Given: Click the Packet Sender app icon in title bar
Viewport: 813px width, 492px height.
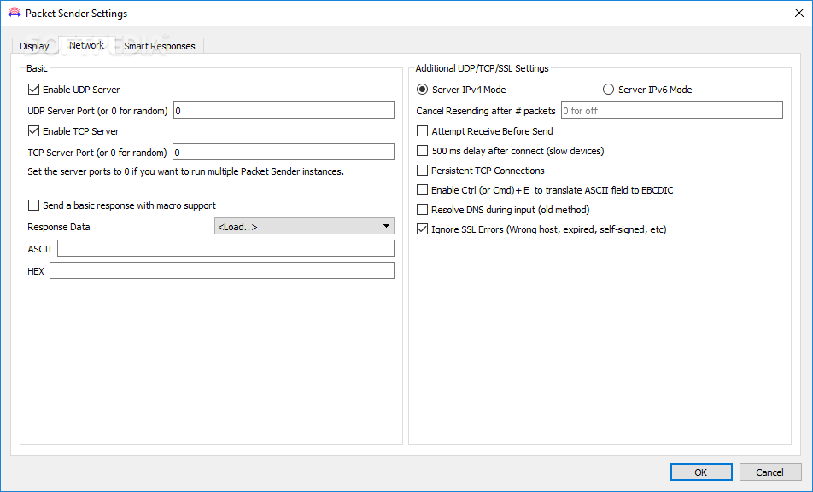Looking at the screenshot, I should pyautogui.click(x=14, y=13).
